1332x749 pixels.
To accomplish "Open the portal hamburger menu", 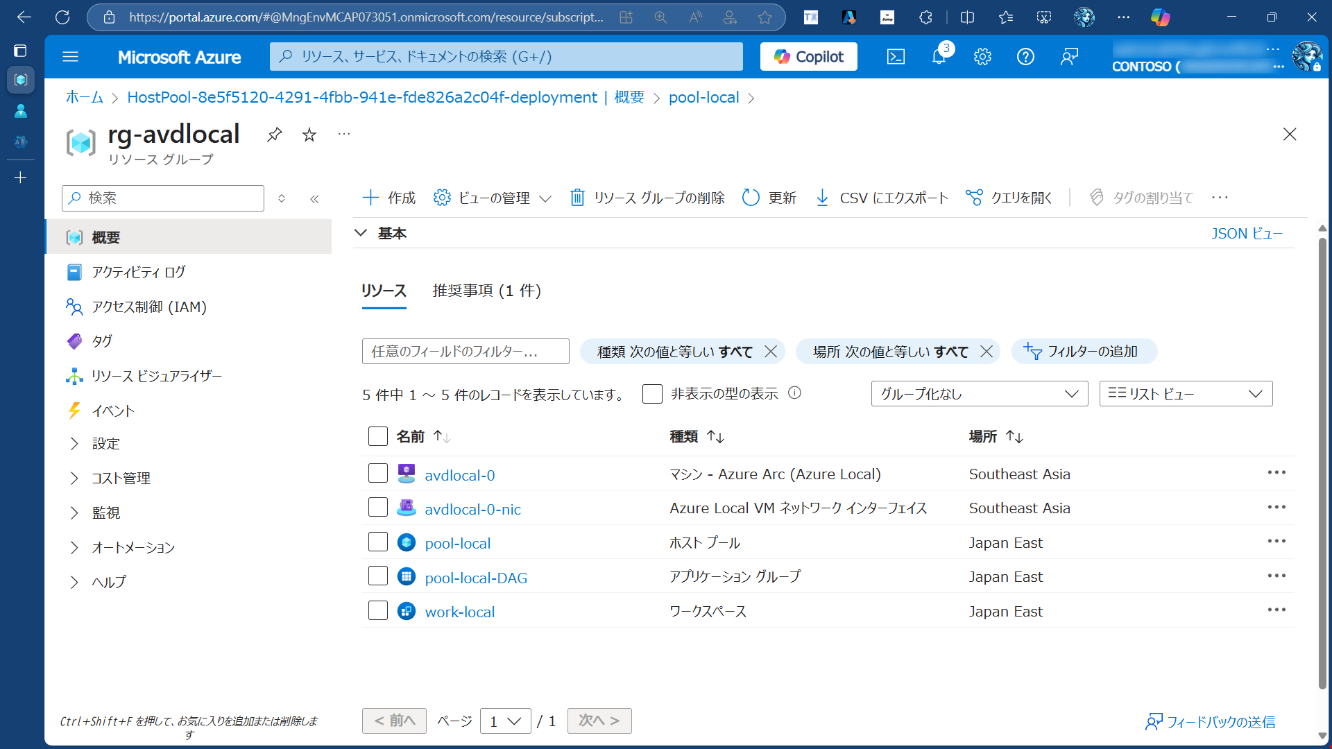I will (70, 57).
